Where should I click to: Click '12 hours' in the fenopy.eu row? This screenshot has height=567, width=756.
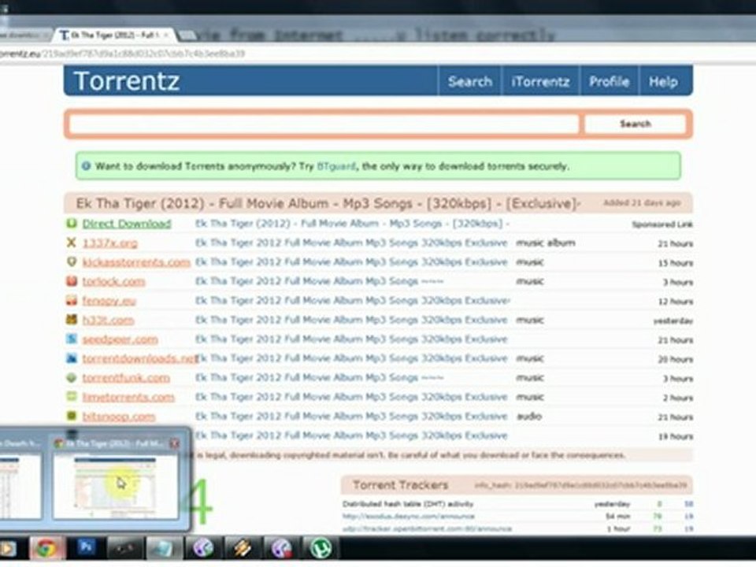click(x=676, y=302)
